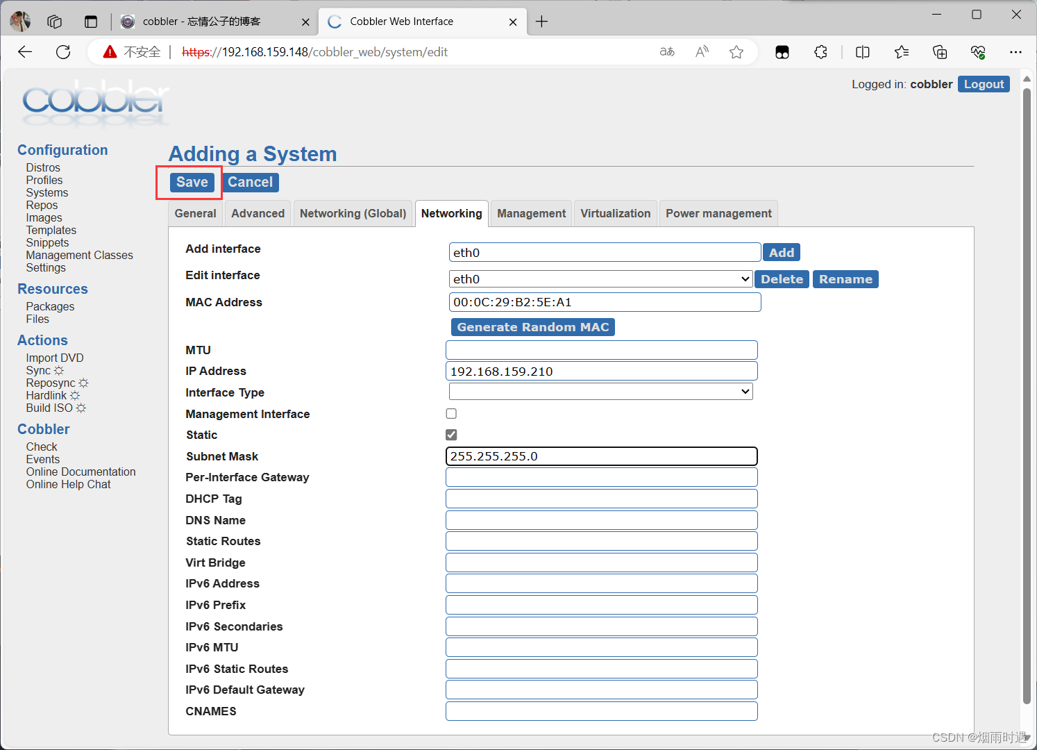This screenshot has width=1037, height=750.
Task: Click the browser profile avatar
Action: (x=20, y=22)
